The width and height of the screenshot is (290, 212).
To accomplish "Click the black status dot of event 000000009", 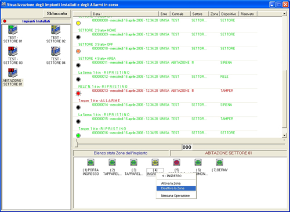I will [x=78, y=37].
